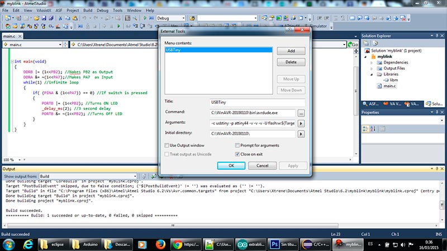Screen dimensions: 447x251
Task: Click the Open File folder icon
Action: click(36, 18)
